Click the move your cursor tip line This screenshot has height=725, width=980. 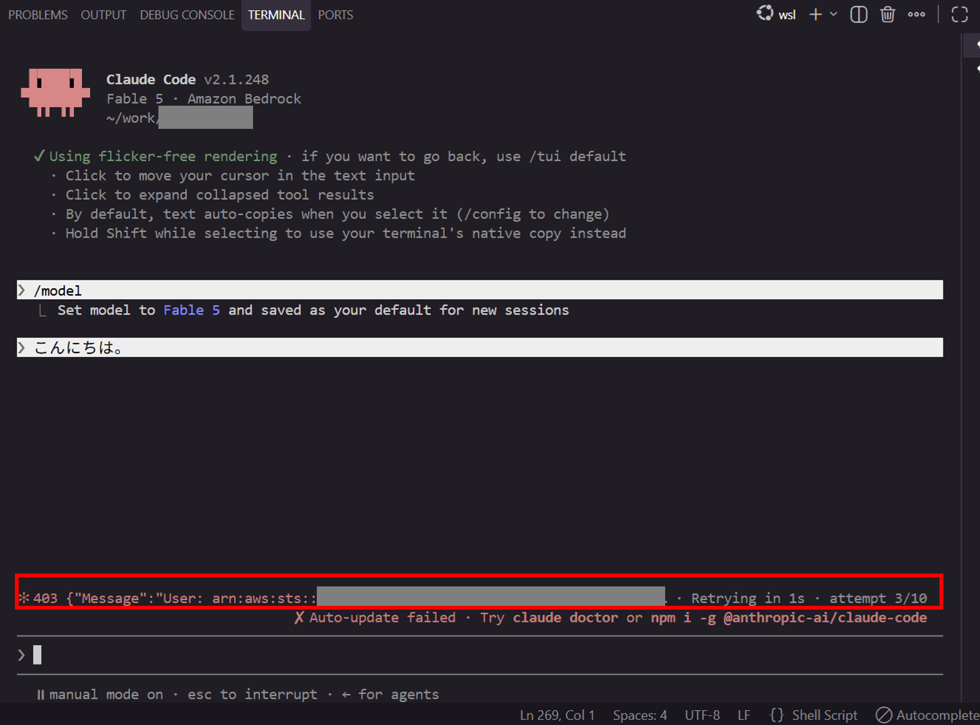tap(240, 175)
